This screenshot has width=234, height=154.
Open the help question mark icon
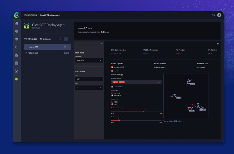click(x=213, y=15)
